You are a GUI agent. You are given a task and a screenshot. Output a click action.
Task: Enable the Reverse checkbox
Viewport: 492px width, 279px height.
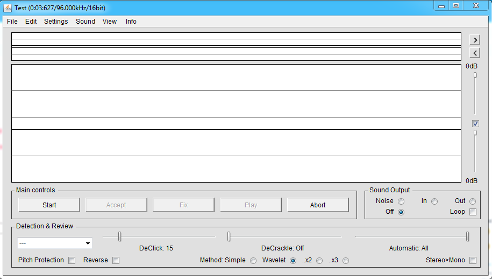point(116,261)
